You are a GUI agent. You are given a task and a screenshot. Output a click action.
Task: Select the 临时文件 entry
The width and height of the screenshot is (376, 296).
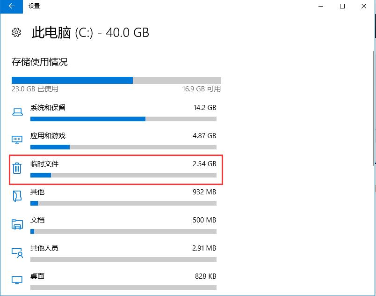(x=116, y=170)
